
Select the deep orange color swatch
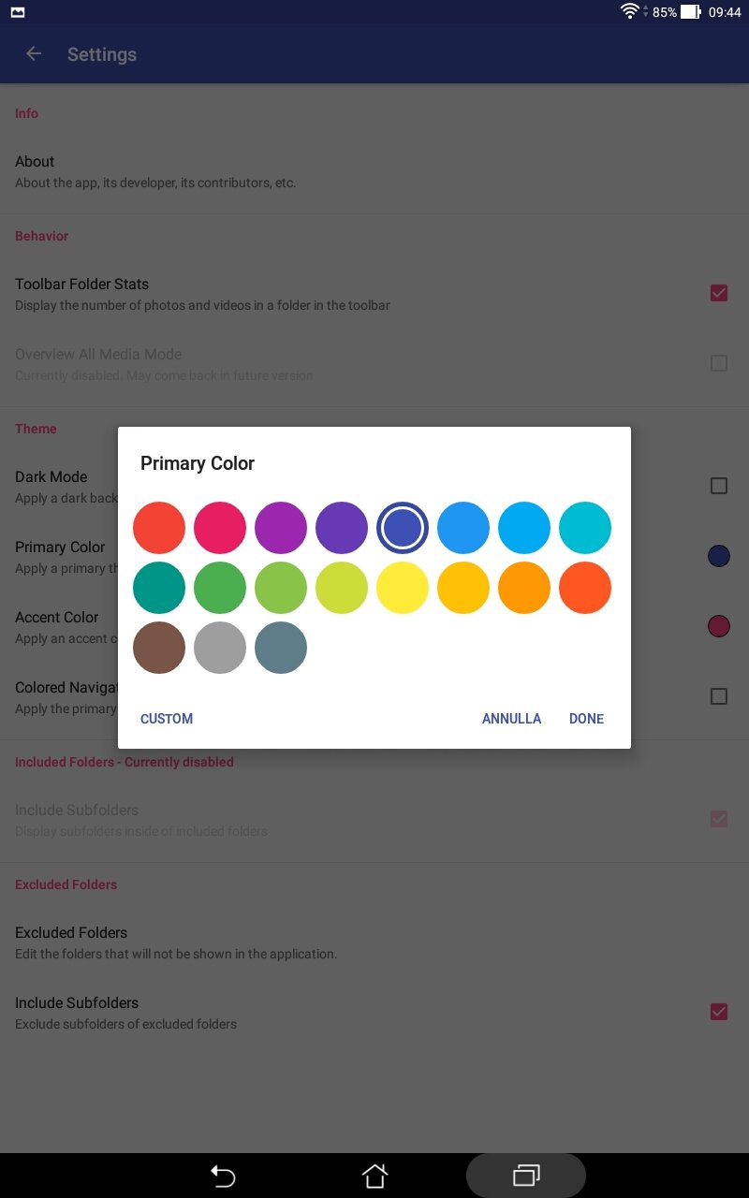tap(585, 588)
